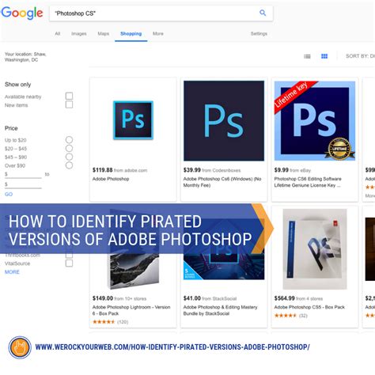Open the All tab
The image size is (375, 375).
click(x=58, y=33)
